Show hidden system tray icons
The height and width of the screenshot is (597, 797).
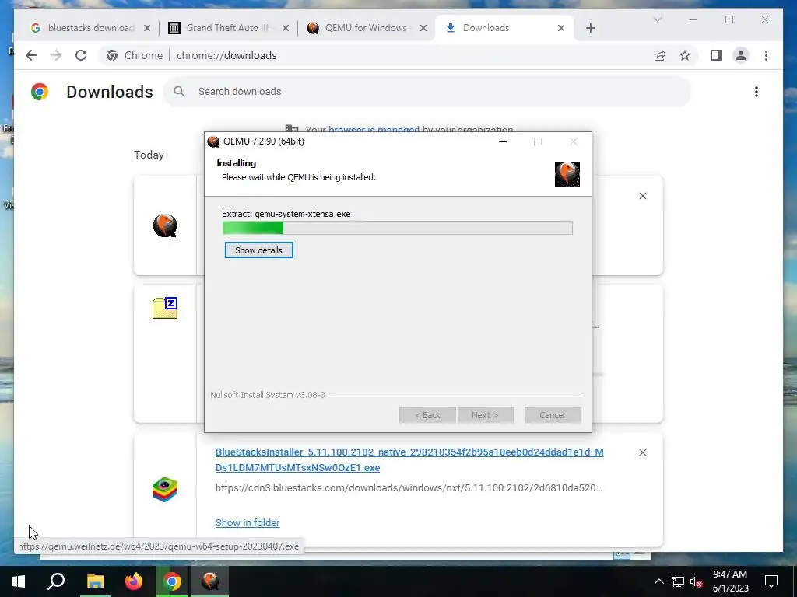658,581
